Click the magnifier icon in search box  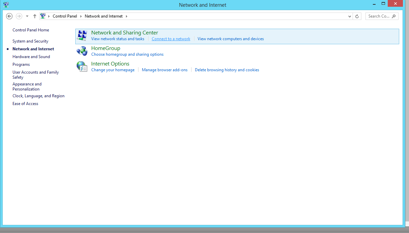(x=394, y=16)
